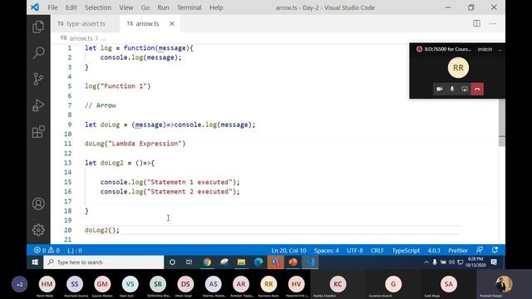Select participant avatar SA in participants strip
This screenshot has height=299, width=532.
click(x=449, y=284)
